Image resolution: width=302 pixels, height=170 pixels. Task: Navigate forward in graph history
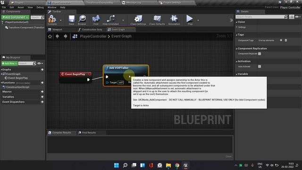coord(66,36)
